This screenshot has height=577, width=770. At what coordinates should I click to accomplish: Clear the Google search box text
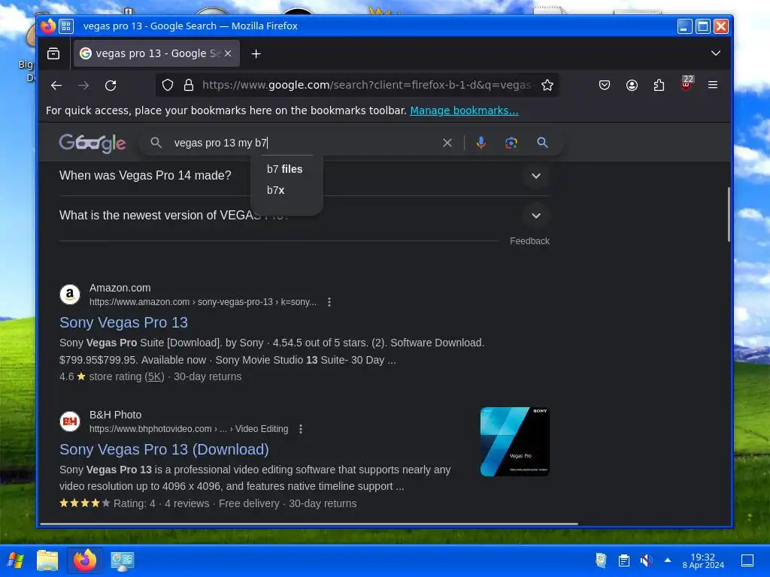click(x=447, y=143)
